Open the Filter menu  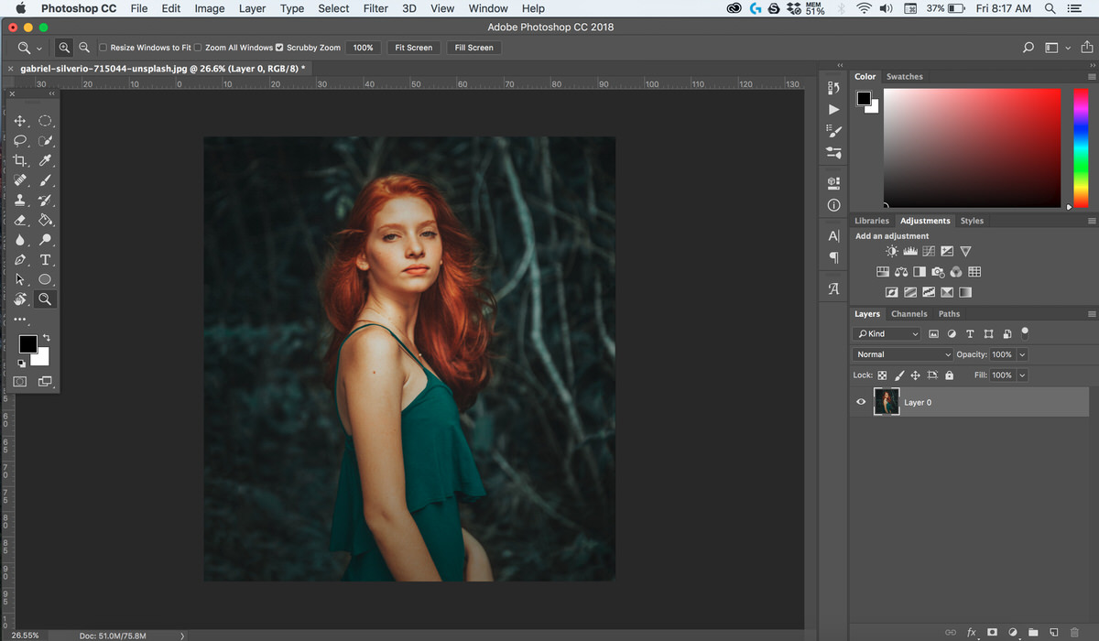375,8
